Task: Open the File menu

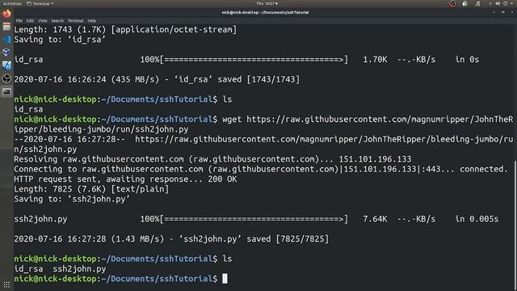Action: tap(19, 21)
